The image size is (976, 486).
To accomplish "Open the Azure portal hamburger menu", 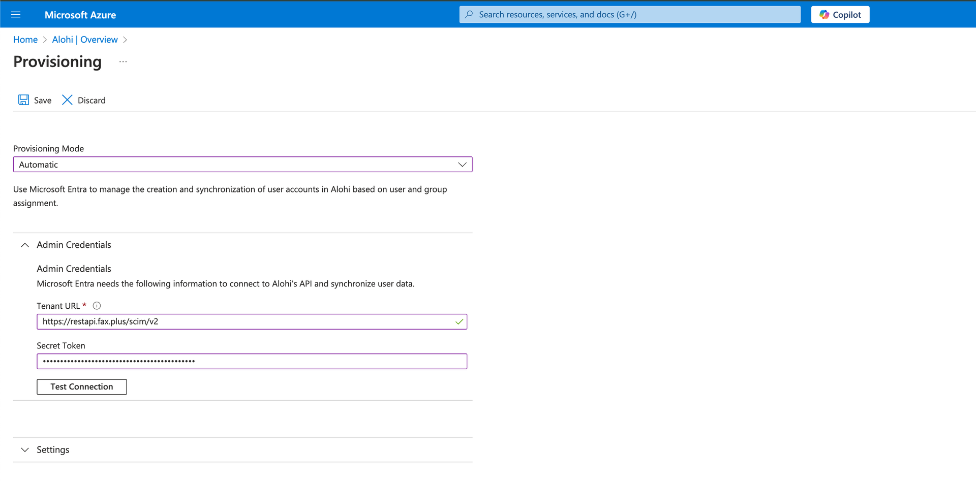I will 16,15.
